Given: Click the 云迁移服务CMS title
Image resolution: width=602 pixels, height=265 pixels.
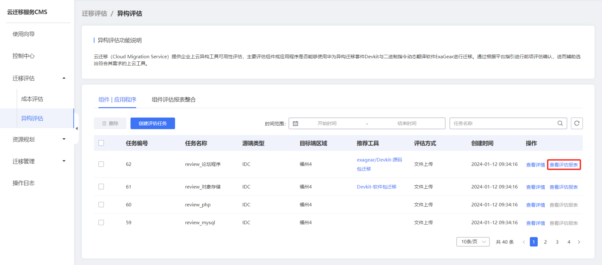Looking at the screenshot, I should (27, 12).
